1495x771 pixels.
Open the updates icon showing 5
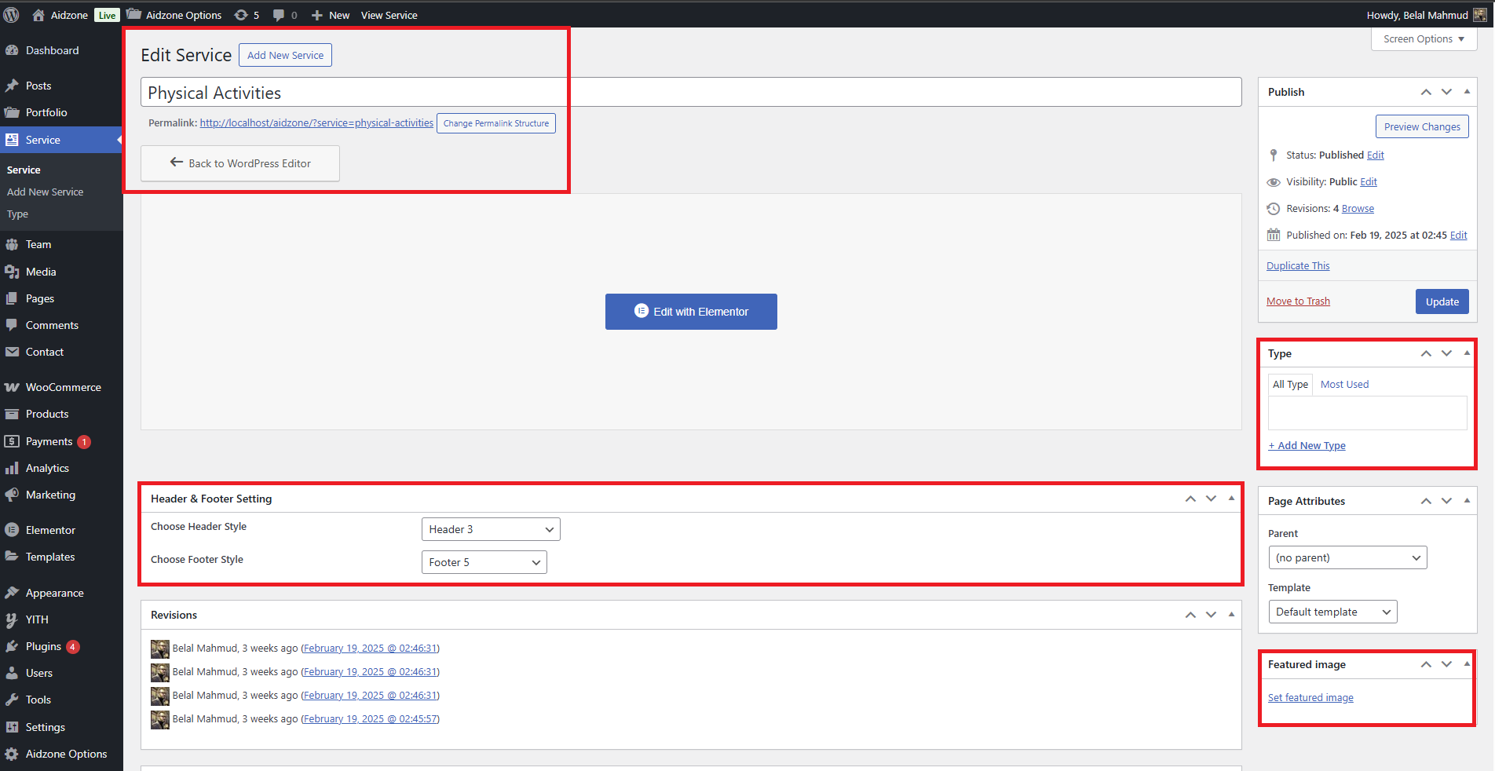point(242,15)
